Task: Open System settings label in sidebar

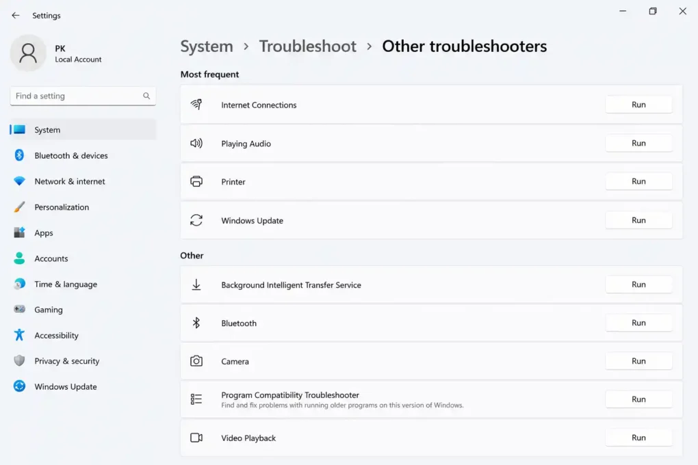Action: point(47,130)
